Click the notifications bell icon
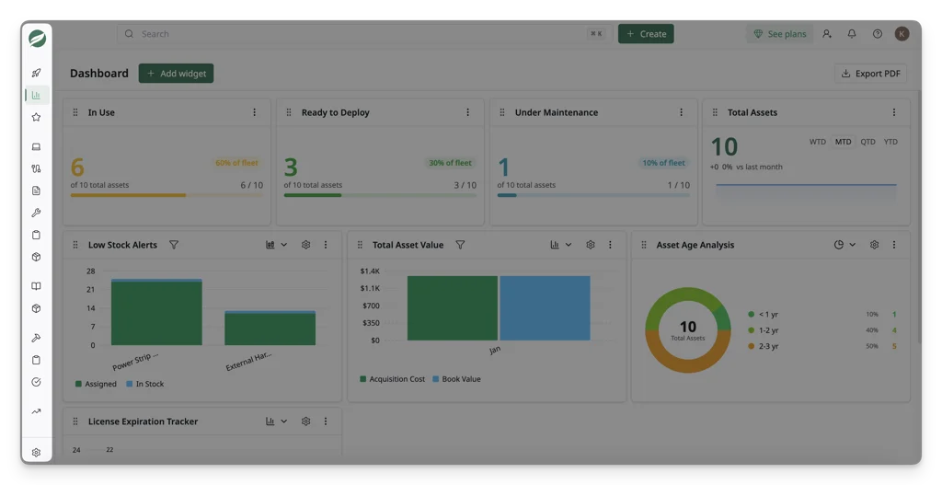Screen dimensions: 942x485 tap(851, 34)
